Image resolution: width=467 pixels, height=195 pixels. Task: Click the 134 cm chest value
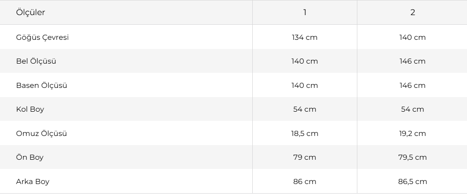click(305, 38)
